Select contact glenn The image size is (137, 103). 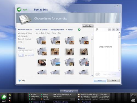33,99
